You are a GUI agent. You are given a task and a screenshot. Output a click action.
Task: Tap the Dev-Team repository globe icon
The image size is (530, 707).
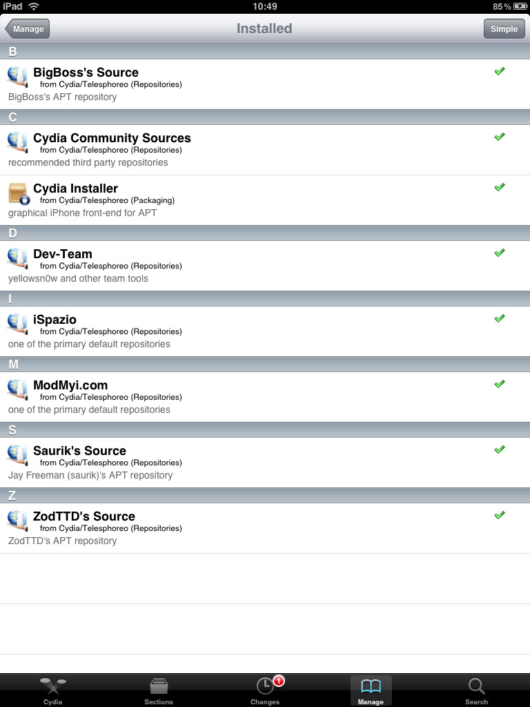(x=17, y=258)
